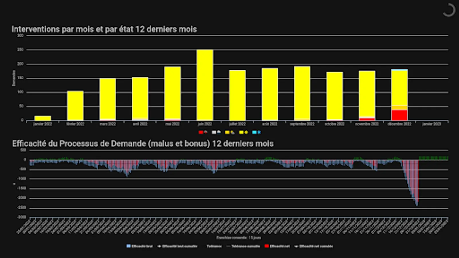The image size is (459, 258).
Task: Click the green bars at the efficiency chart's end
Action: pos(433,158)
